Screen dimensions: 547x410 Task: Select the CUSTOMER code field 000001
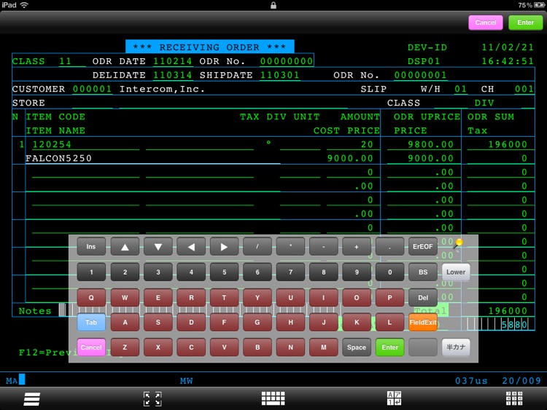coord(92,89)
